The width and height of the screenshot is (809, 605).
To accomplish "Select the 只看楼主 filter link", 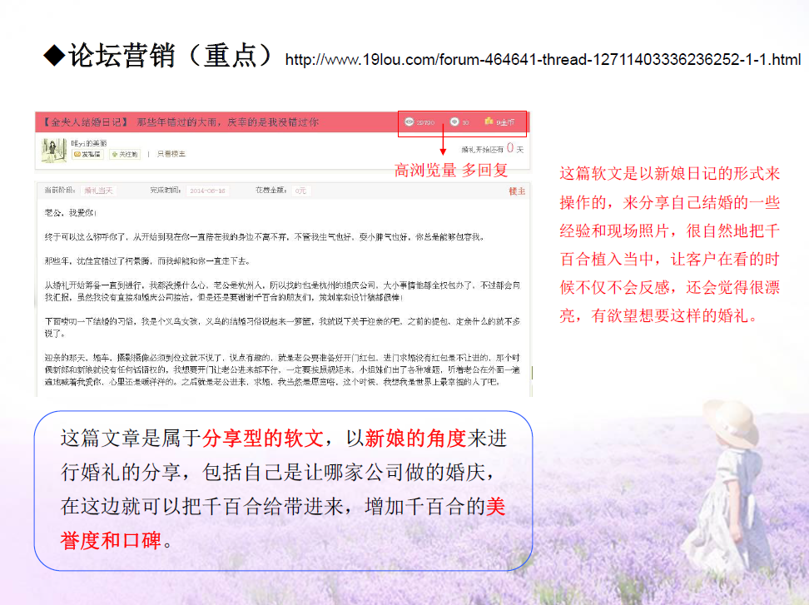I will (171, 154).
